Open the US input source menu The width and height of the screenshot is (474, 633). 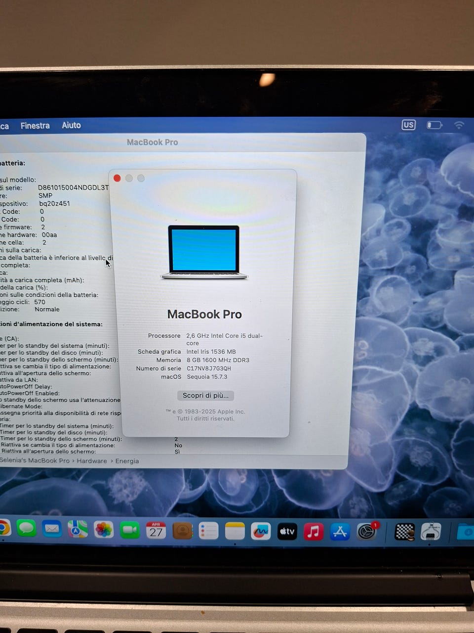point(408,125)
